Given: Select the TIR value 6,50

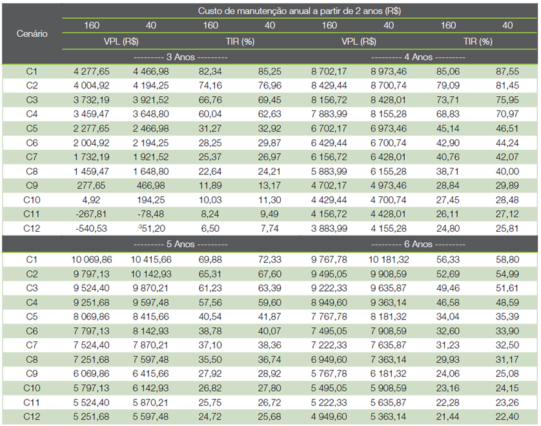Looking at the screenshot, I should (x=210, y=228).
